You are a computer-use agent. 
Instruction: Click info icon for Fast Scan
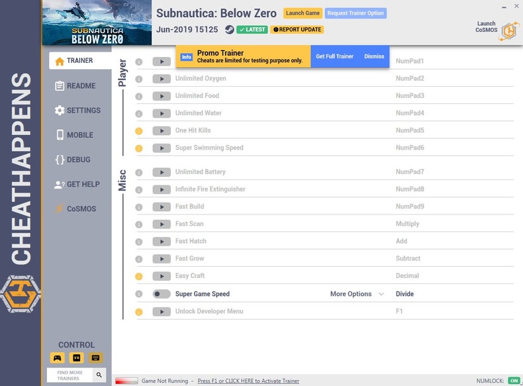click(x=139, y=224)
